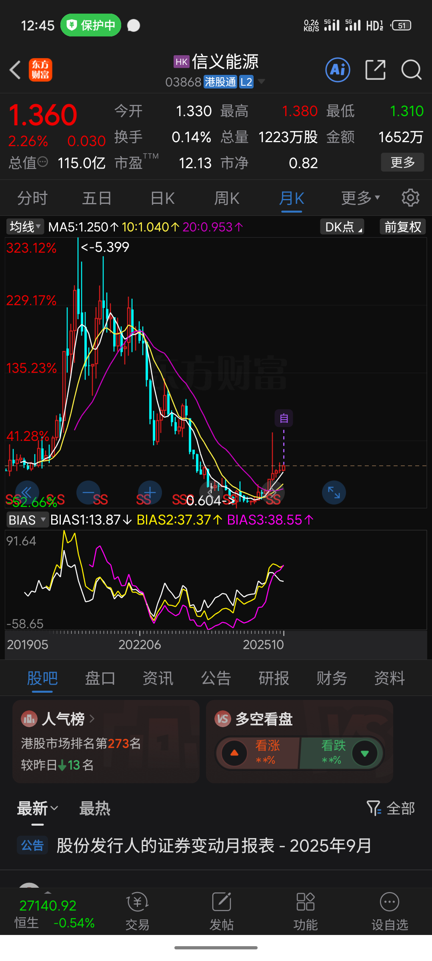Open the search magnifier icon

tap(411, 70)
